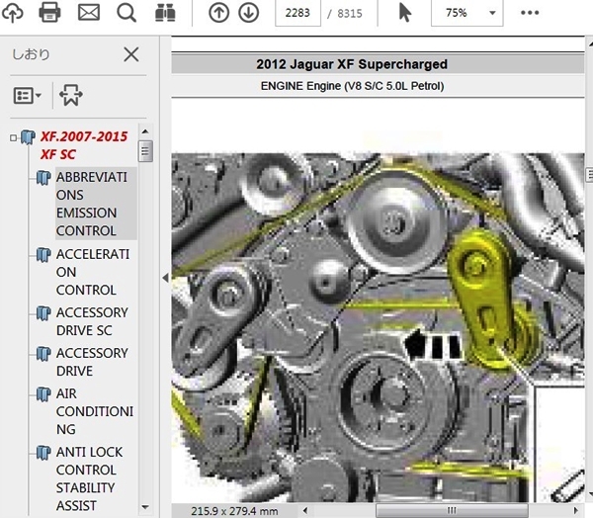Image resolution: width=593 pixels, height=518 pixels.
Task: Click the upload to cloud icon
Action: point(13,13)
